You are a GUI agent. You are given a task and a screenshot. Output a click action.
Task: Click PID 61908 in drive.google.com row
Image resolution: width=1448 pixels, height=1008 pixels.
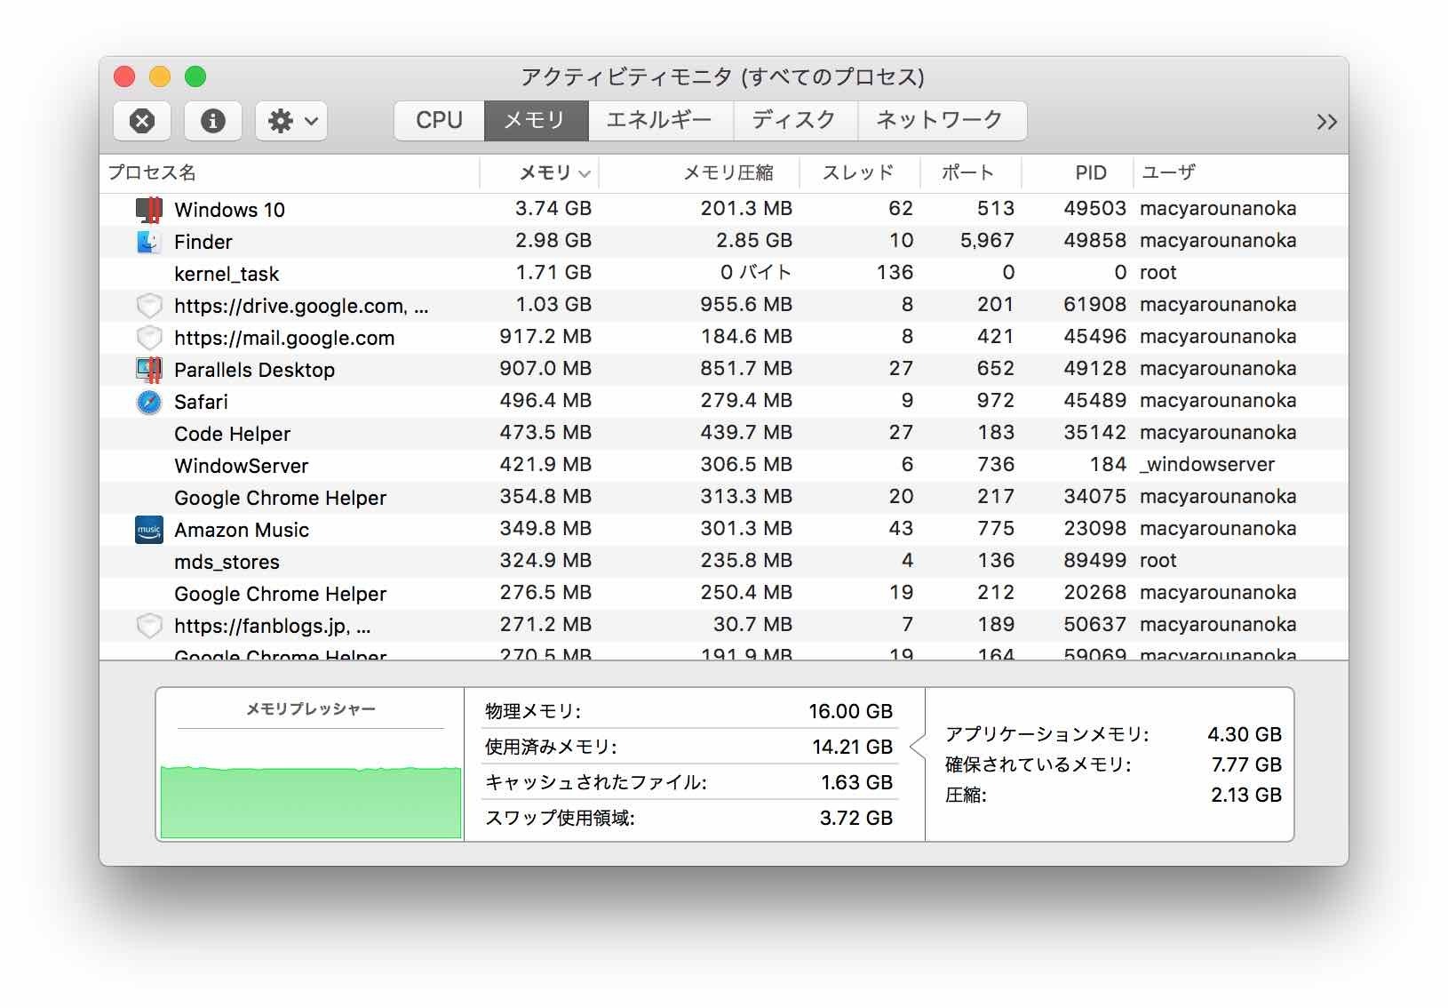(x=1094, y=305)
